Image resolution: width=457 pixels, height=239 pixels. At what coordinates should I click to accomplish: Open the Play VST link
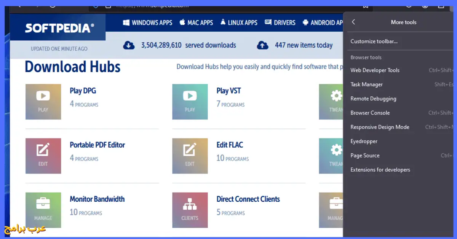(228, 91)
